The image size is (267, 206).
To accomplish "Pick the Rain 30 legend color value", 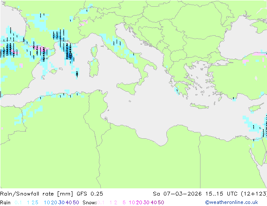I will 61,203.
